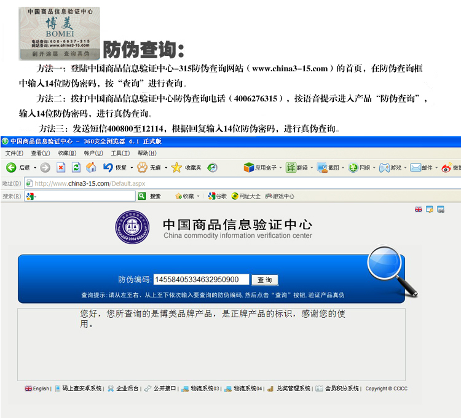Click the Weibo eye icon in toolbar
This screenshot has width=461, height=418.
click(x=447, y=168)
